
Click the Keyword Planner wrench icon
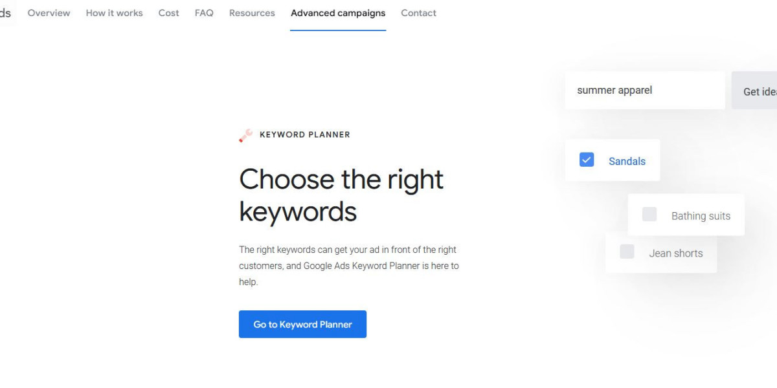pyautogui.click(x=245, y=135)
